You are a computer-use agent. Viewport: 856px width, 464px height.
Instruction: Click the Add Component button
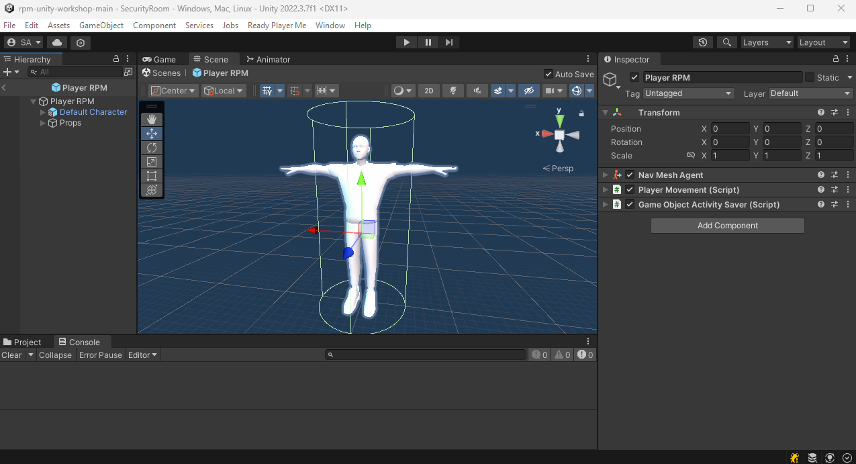(727, 226)
